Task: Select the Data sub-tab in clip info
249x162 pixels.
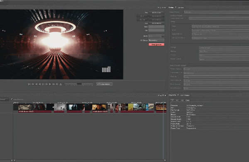Action: pos(188,100)
